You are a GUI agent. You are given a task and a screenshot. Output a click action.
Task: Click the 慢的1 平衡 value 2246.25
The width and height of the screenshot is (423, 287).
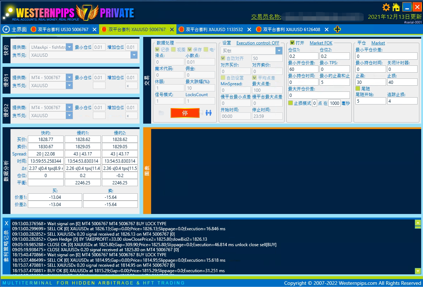point(82,183)
